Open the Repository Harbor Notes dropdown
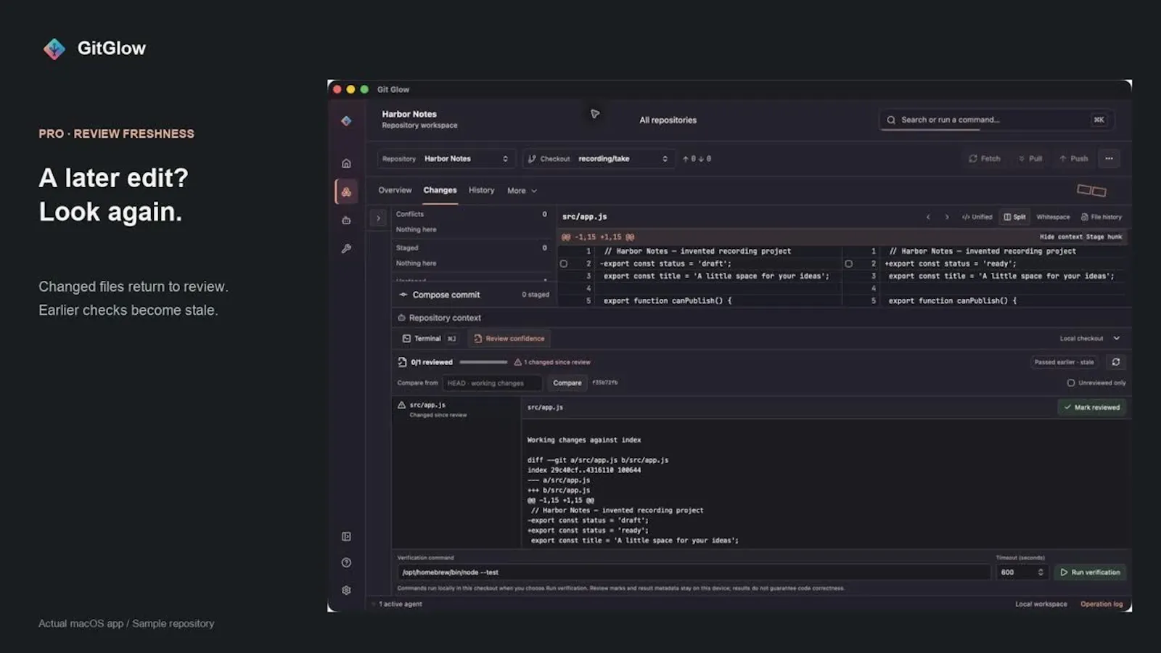This screenshot has width=1161, height=653. pyautogui.click(x=446, y=159)
